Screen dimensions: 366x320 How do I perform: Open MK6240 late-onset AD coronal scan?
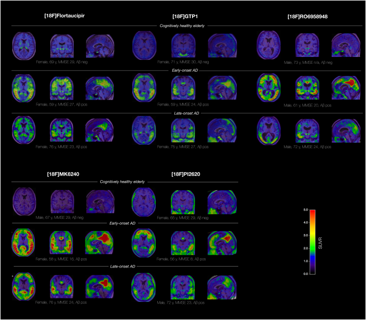pos(61,287)
